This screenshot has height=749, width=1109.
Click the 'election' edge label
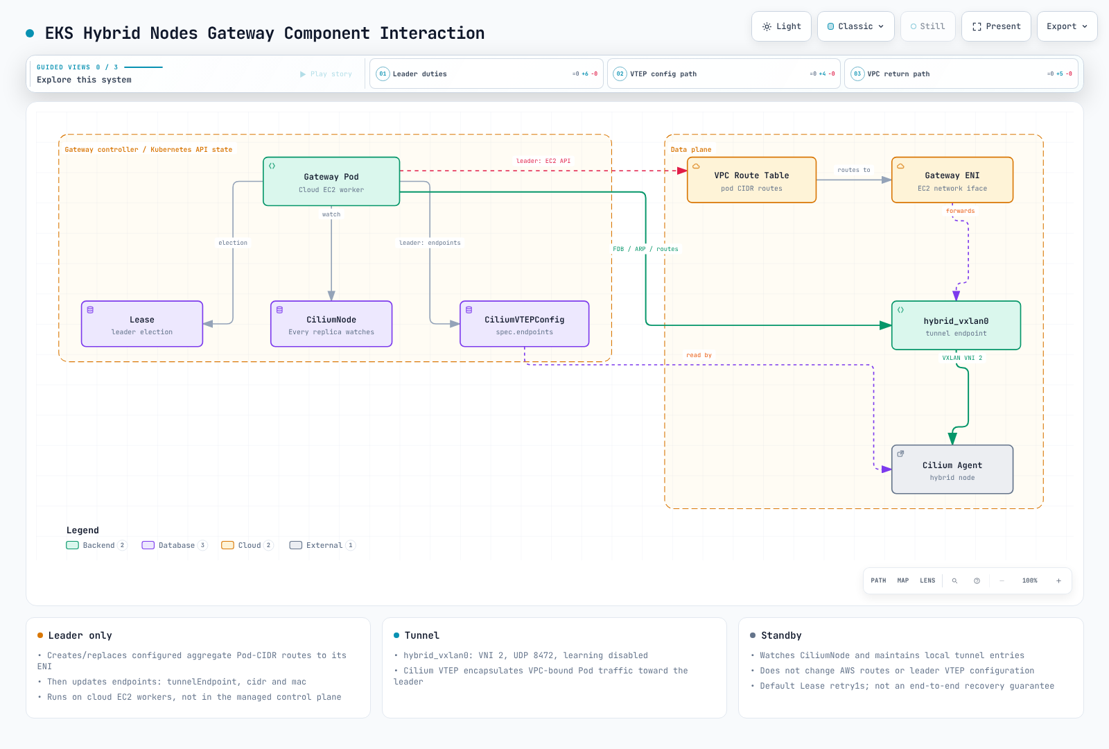233,243
